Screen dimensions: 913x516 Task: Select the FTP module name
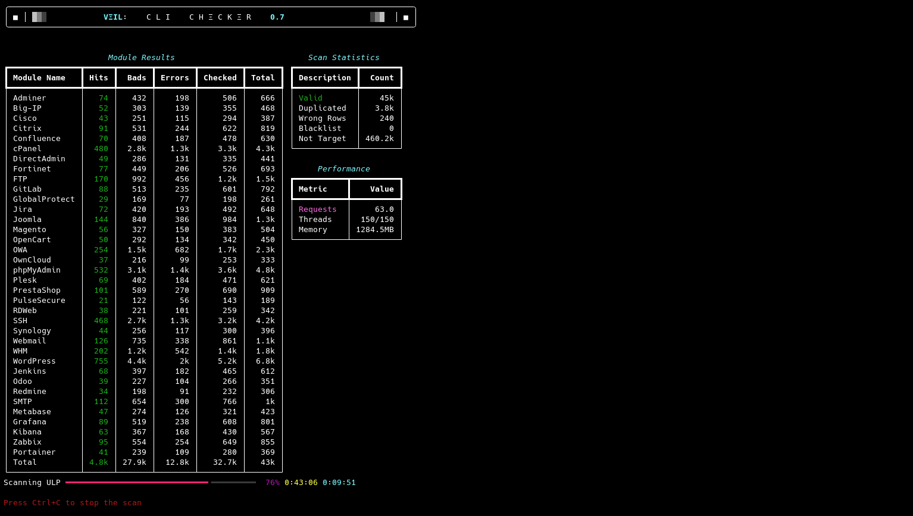point(20,179)
